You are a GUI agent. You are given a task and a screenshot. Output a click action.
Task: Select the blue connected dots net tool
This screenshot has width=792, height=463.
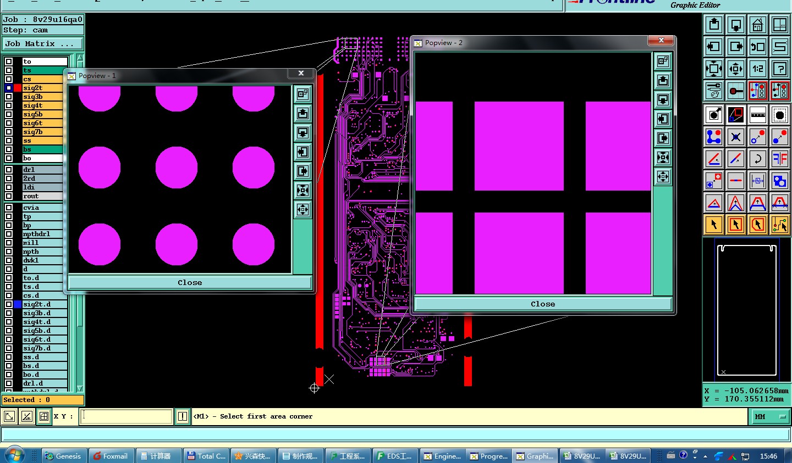(x=714, y=137)
